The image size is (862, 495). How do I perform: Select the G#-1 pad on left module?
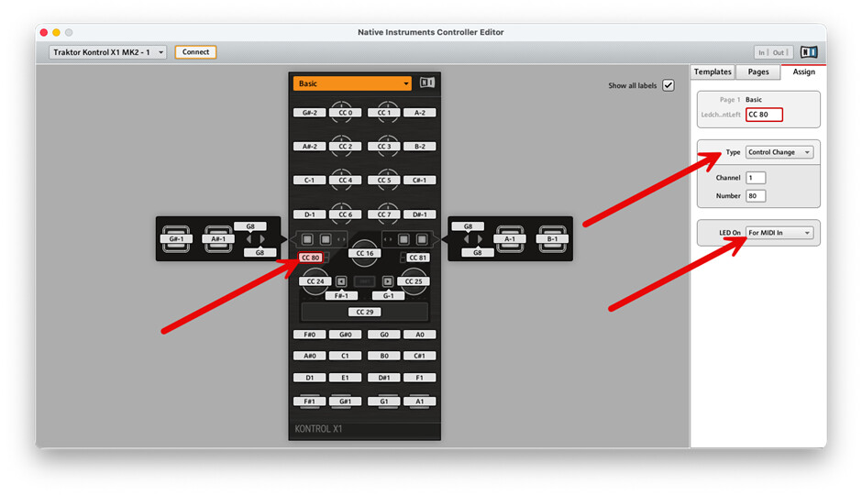tap(175, 238)
